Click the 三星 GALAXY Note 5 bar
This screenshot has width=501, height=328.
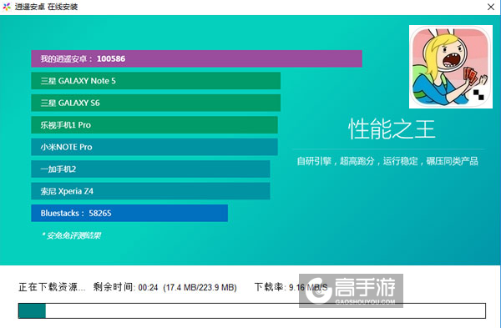coord(155,81)
